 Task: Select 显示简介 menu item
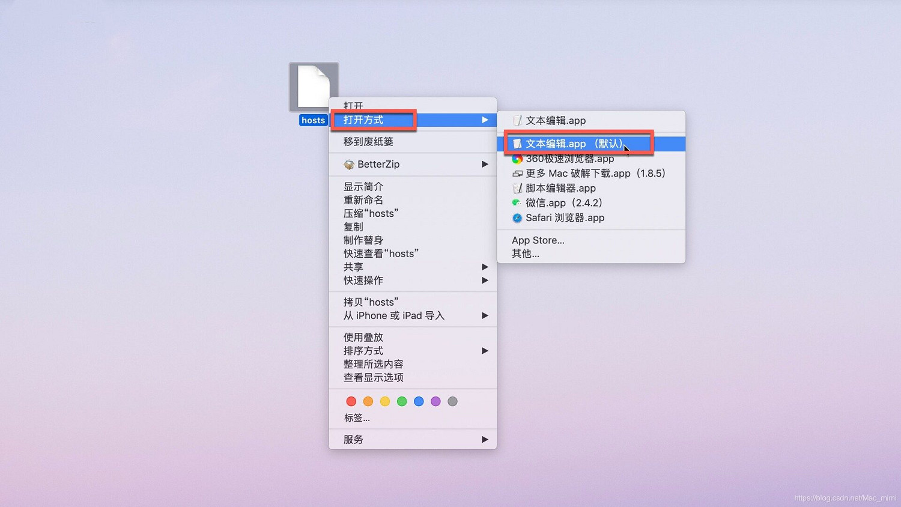pyautogui.click(x=363, y=187)
